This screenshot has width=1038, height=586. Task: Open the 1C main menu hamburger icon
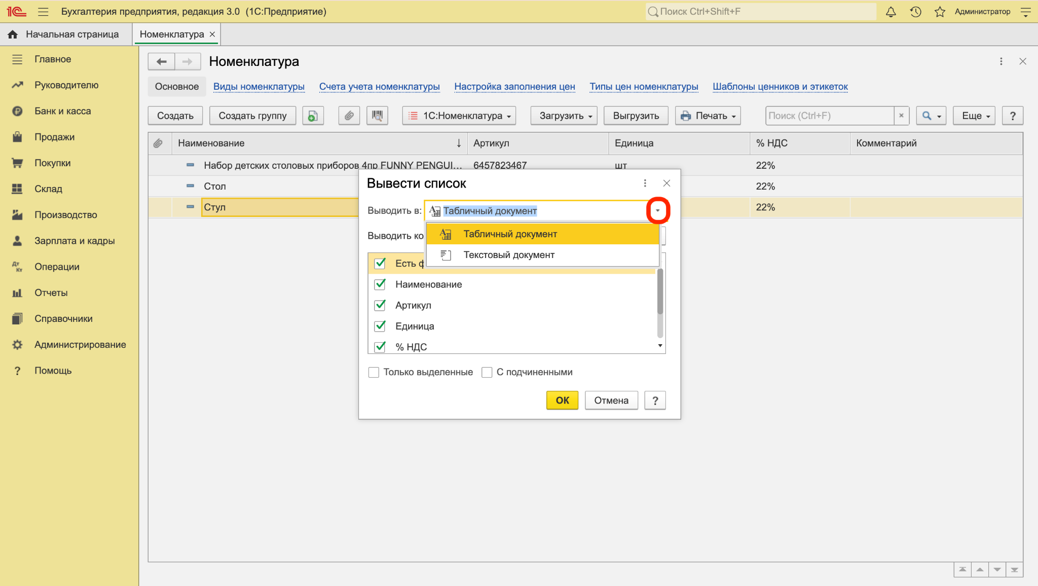43,12
